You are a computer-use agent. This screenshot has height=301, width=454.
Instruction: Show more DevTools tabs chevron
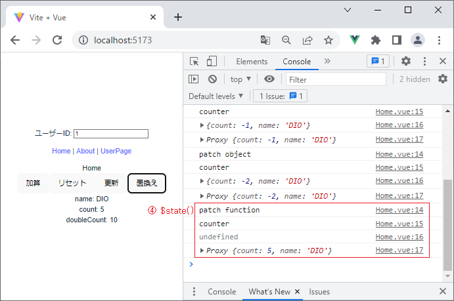327,61
